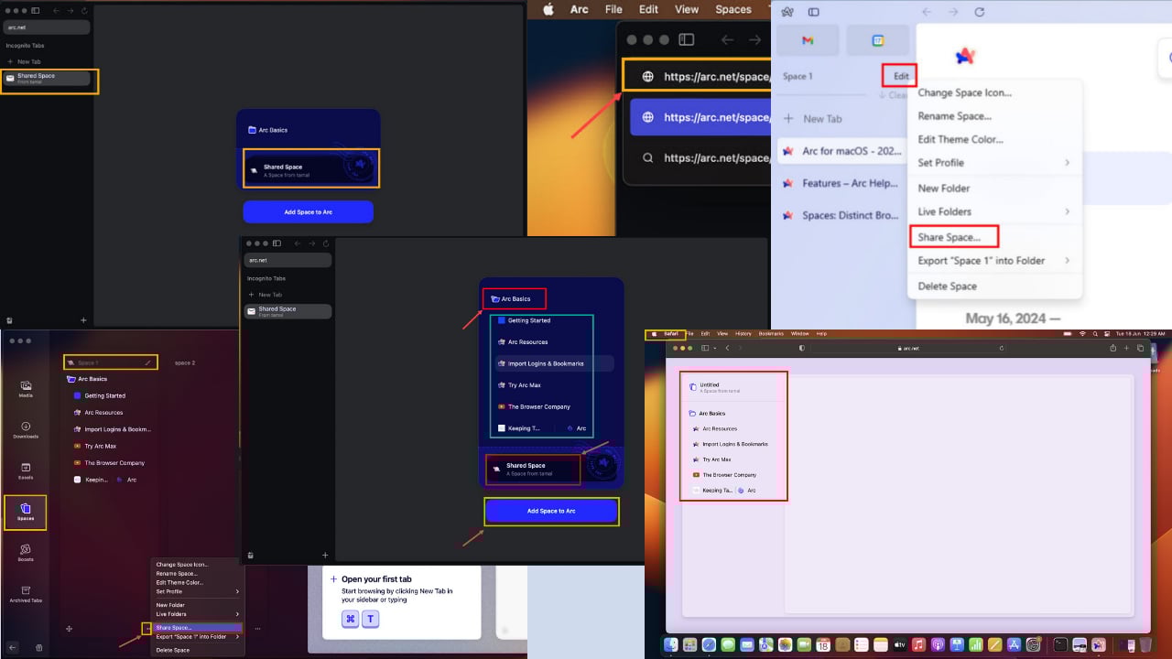Click first https://arc.net/space URL suggestion
Screen dimensions: 1172x659
696,76
